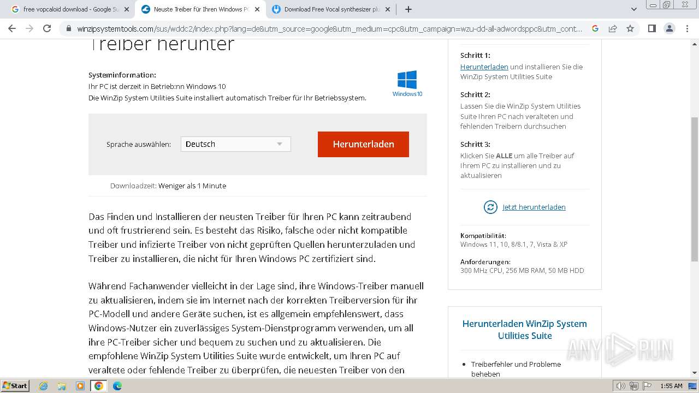Open File Explorer from the taskbar
This screenshot has width=699, height=393.
[62, 386]
